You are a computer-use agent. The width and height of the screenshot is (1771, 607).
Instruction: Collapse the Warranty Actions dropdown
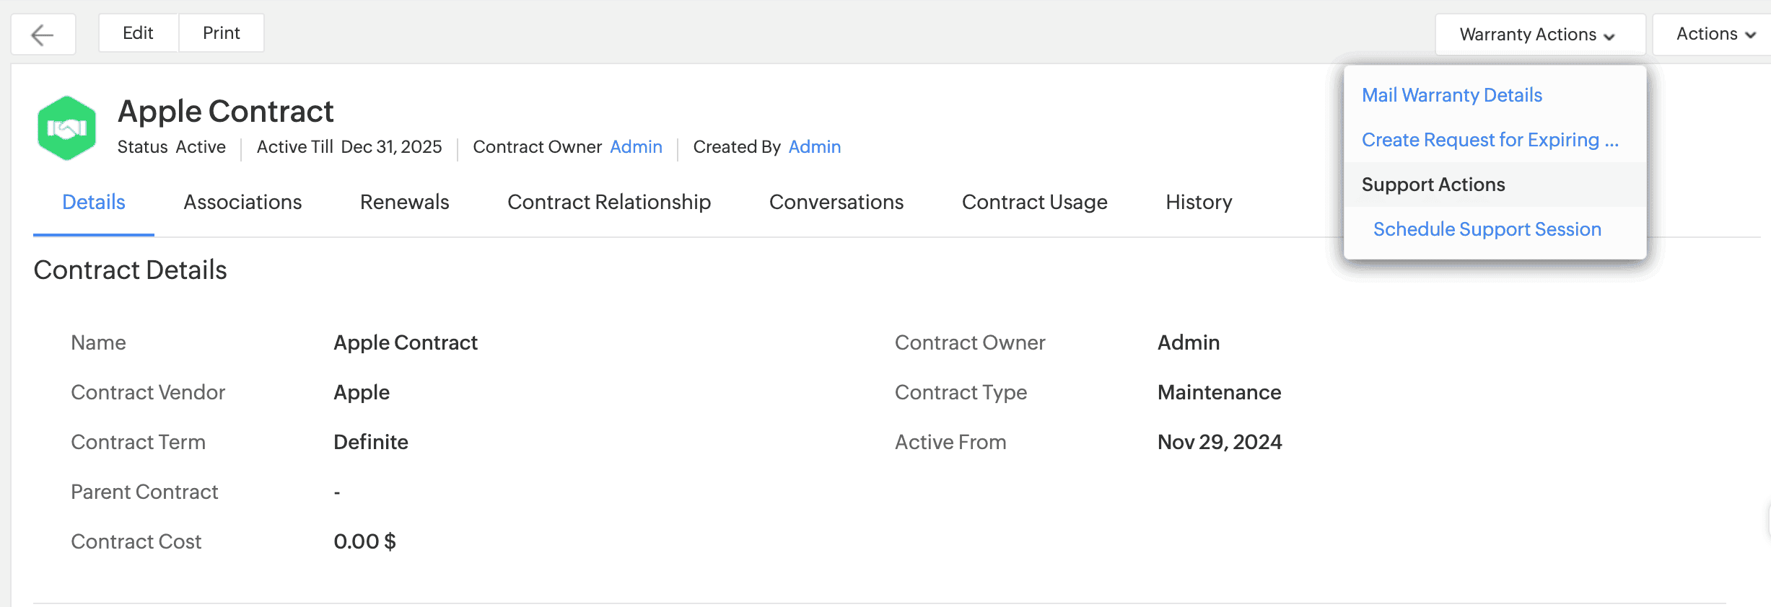(1527, 35)
